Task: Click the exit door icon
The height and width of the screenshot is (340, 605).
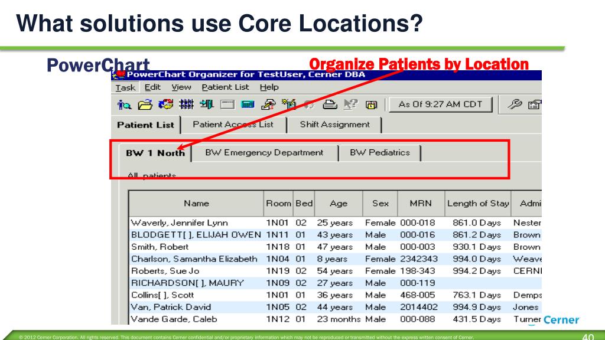Action: point(207,104)
